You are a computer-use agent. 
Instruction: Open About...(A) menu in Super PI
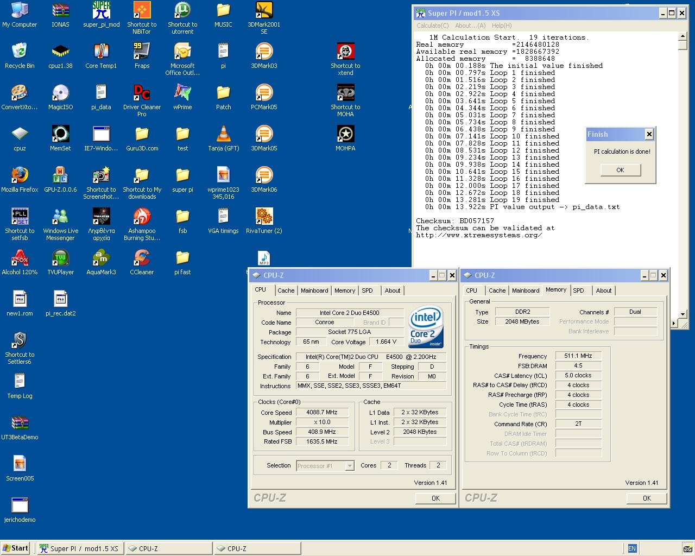[x=470, y=26]
